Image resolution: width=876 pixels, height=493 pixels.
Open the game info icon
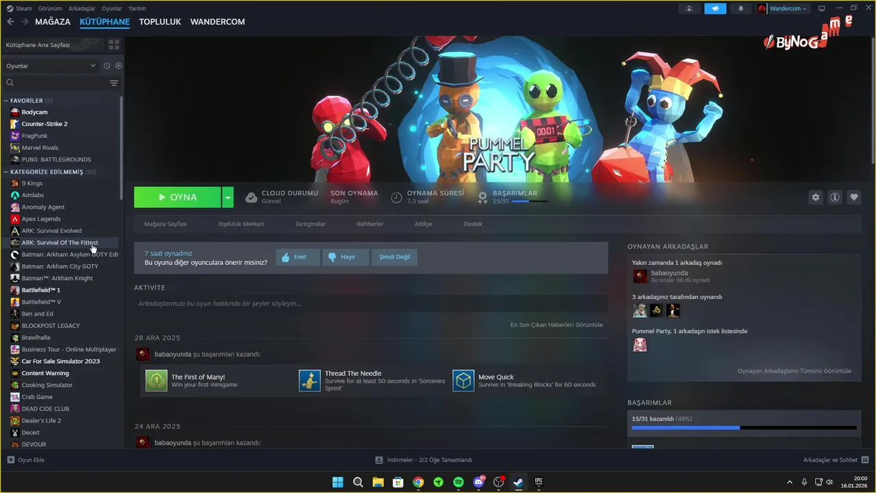coord(834,197)
